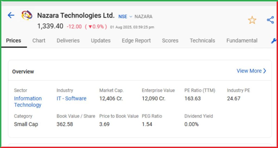Go back using the left arrow
This screenshot has height=148, width=278.
point(11,15)
